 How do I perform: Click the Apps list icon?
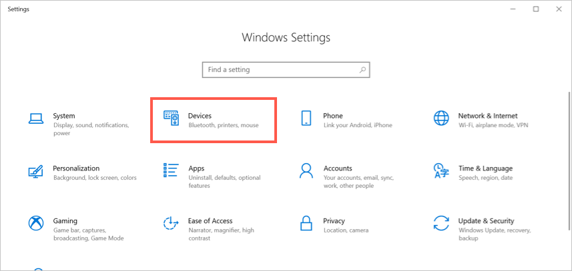[172, 171]
